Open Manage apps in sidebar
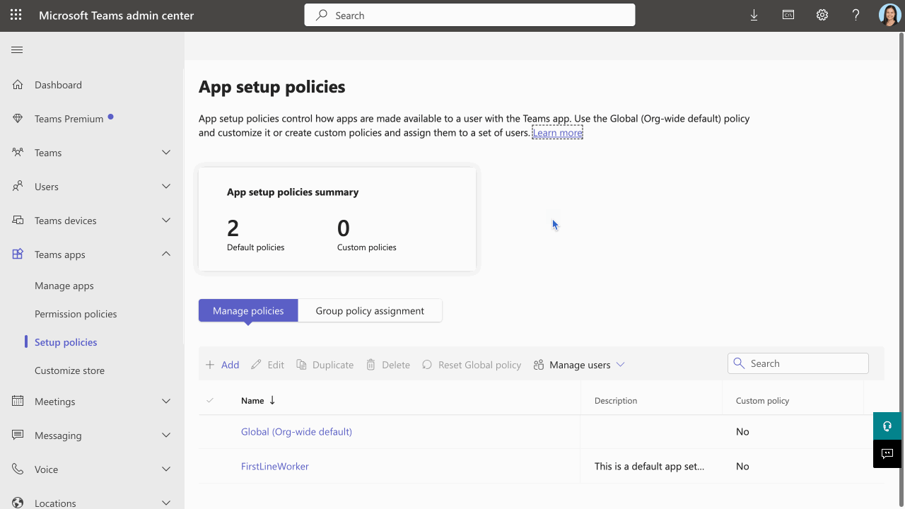The height and width of the screenshot is (509, 905). (x=64, y=286)
